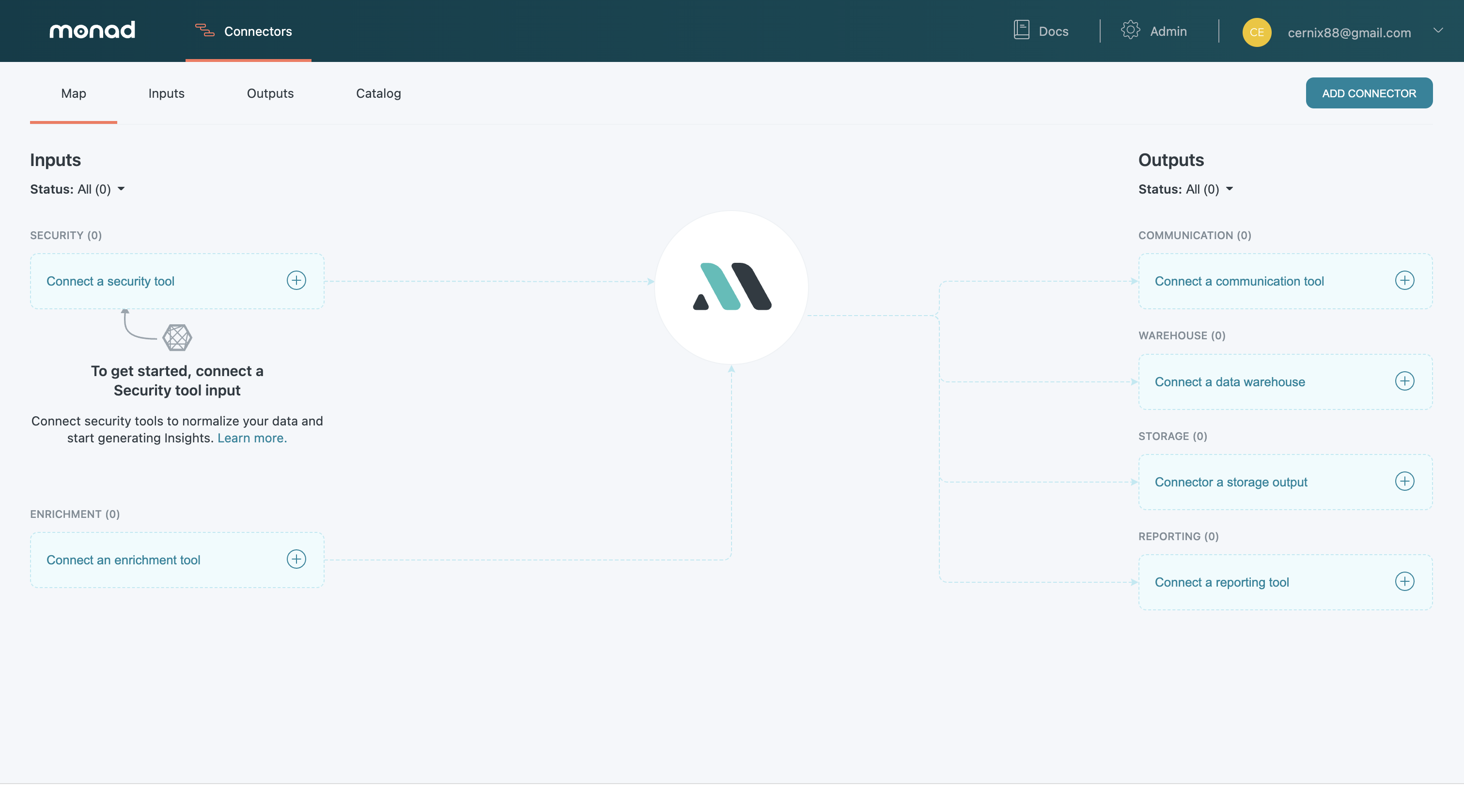
Task: Open the Inputs status filter dropdown
Action: coord(78,189)
